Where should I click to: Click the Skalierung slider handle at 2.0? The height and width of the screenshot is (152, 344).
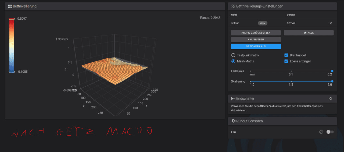pyautogui.click(x=332, y=81)
